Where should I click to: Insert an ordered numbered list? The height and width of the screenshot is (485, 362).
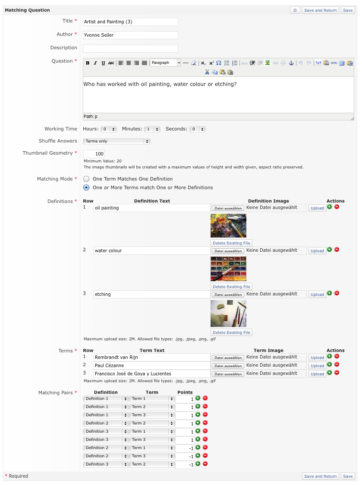[x=235, y=63]
